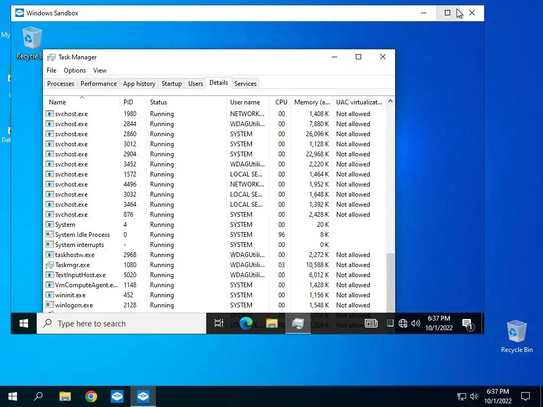Select the Recycle Bin inside the sandbox
The height and width of the screenshot is (407, 543).
pyautogui.click(x=31, y=43)
